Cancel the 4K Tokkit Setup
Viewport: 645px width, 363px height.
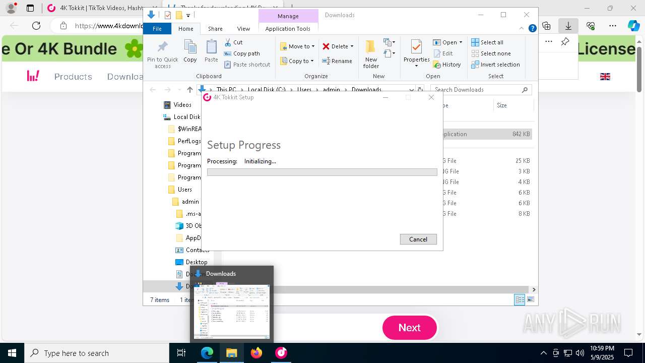pyautogui.click(x=418, y=239)
